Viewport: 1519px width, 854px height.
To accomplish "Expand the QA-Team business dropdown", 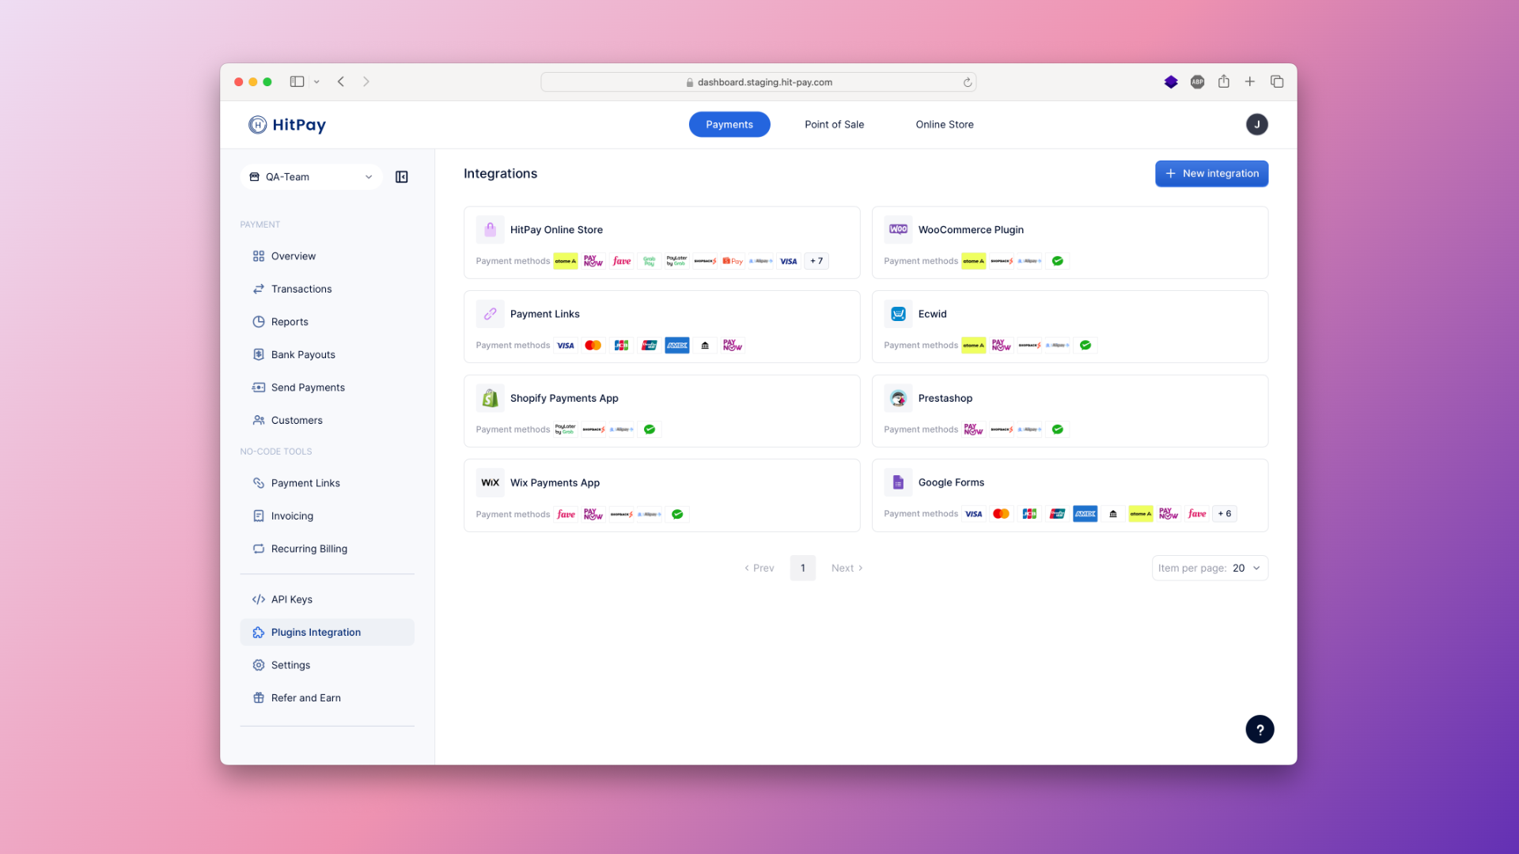I will 311,177.
